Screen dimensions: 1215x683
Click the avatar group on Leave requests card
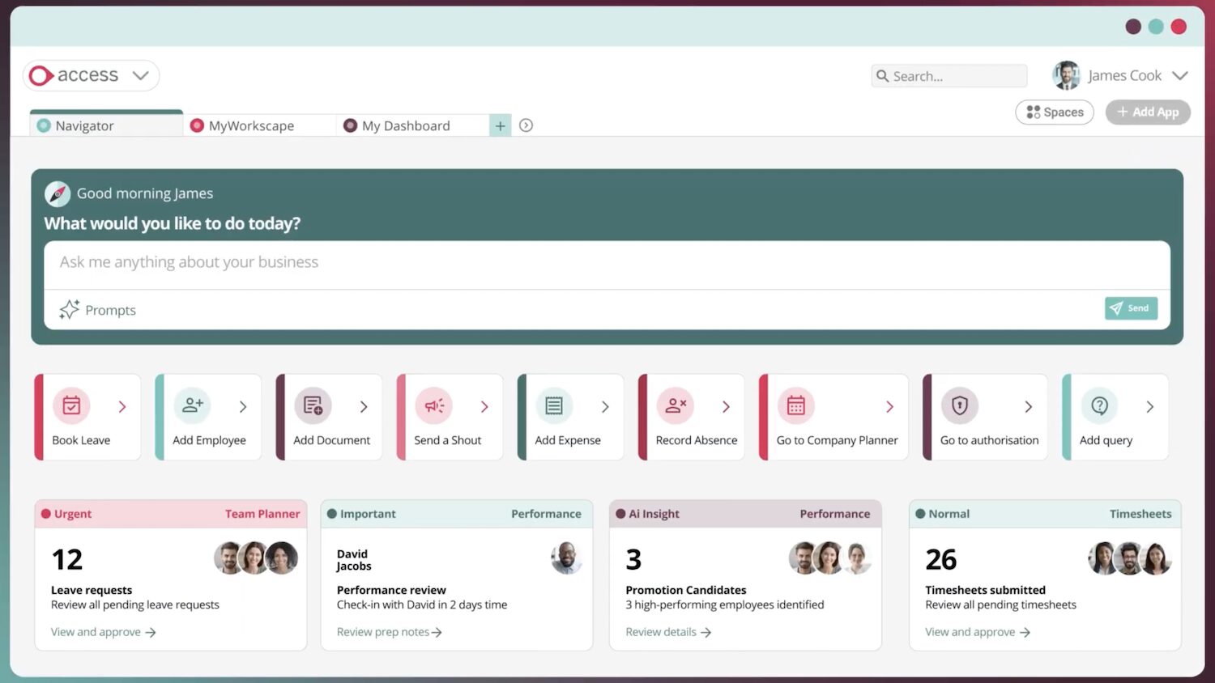256,558
